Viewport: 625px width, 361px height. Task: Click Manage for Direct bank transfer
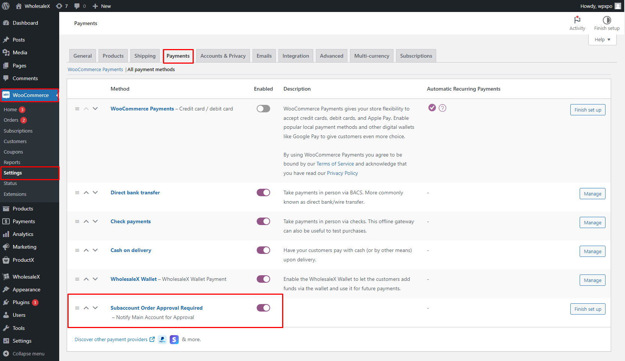point(592,194)
